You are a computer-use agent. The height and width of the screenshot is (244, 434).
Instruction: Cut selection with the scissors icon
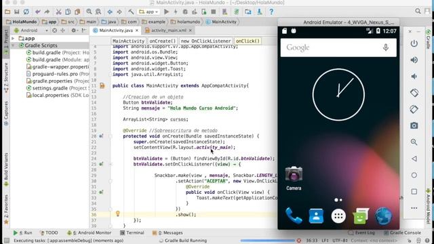point(58,12)
